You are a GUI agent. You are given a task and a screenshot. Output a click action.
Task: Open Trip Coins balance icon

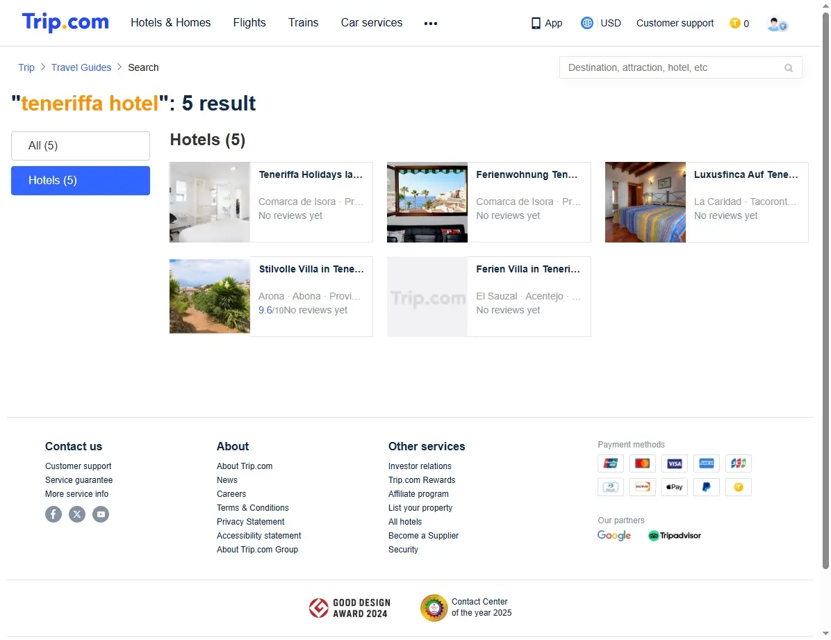click(734, 23)
